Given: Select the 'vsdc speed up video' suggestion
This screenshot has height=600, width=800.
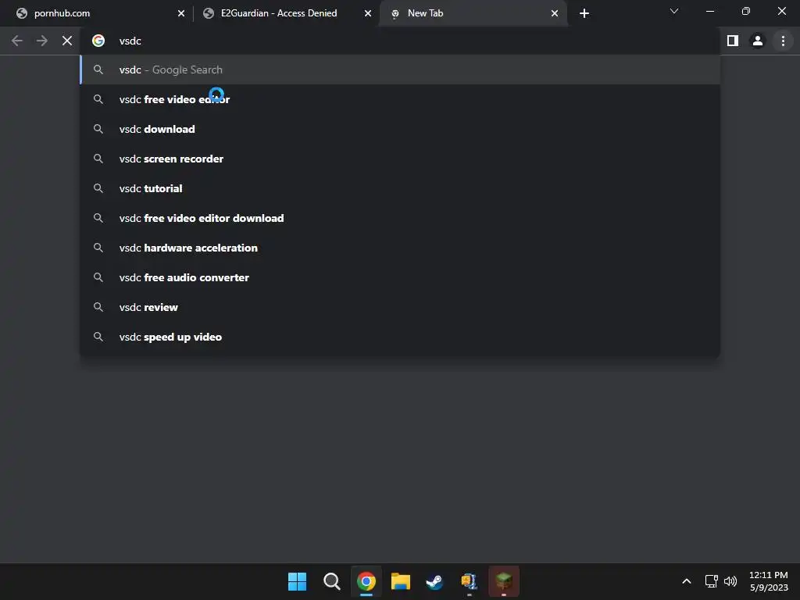Looking at the screenshot, I should 400,337.
